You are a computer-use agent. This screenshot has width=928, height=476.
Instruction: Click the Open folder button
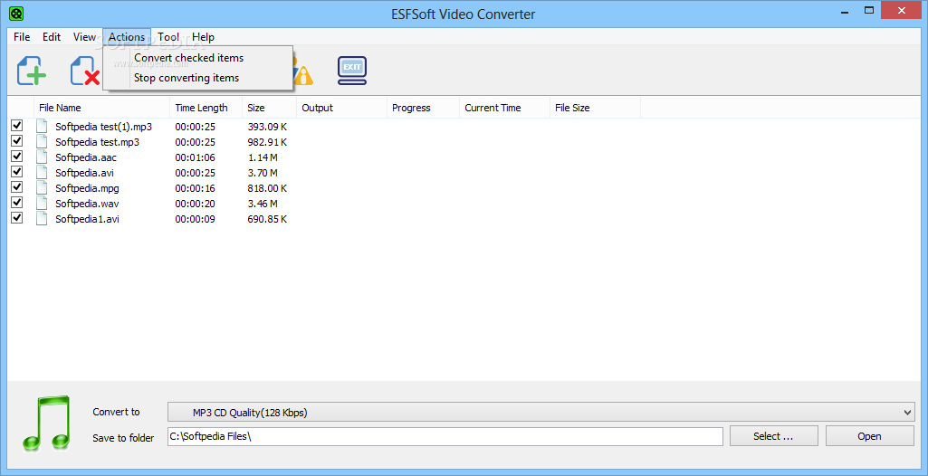pyautogui.click(x=869, y=436)
